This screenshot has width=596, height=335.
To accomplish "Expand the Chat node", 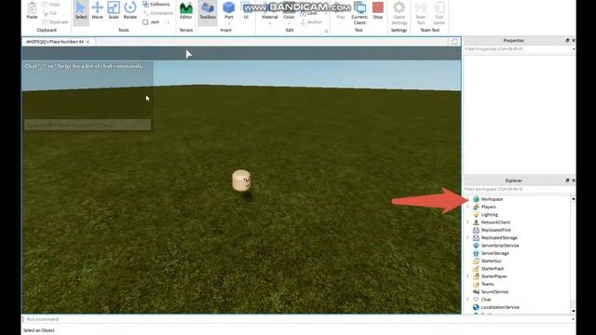I will 467,300.
